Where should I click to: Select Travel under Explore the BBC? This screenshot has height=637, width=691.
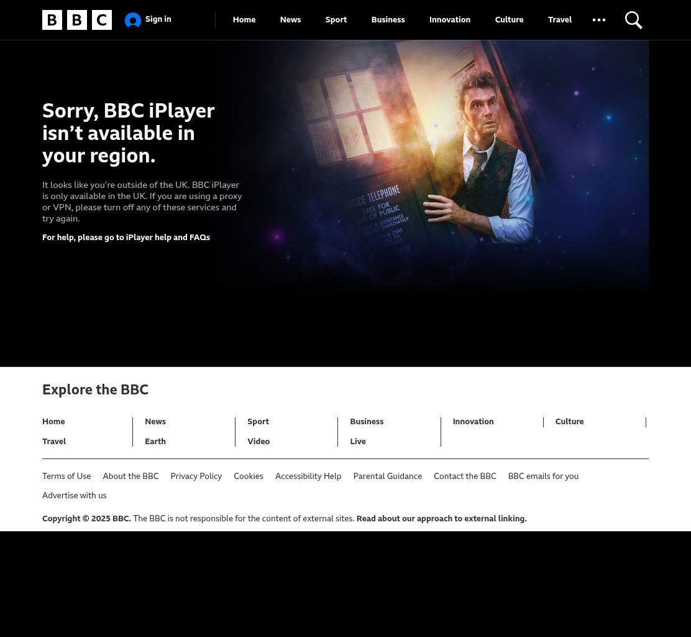(x=54, y=441)
